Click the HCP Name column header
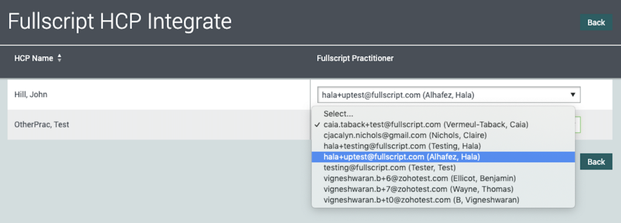621x223 pixels. (34, 59)
